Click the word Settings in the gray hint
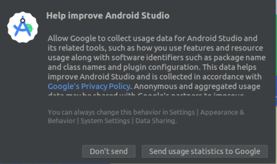The image size is (277, 164). tap(182, 112)
